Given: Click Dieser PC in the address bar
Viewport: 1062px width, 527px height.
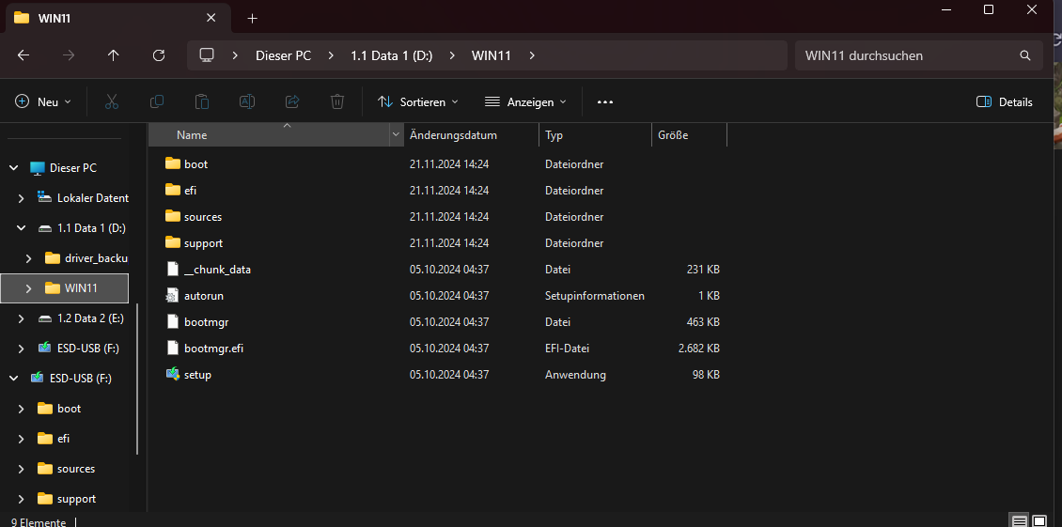Looking at the screenshot, I should coord(283,55).
